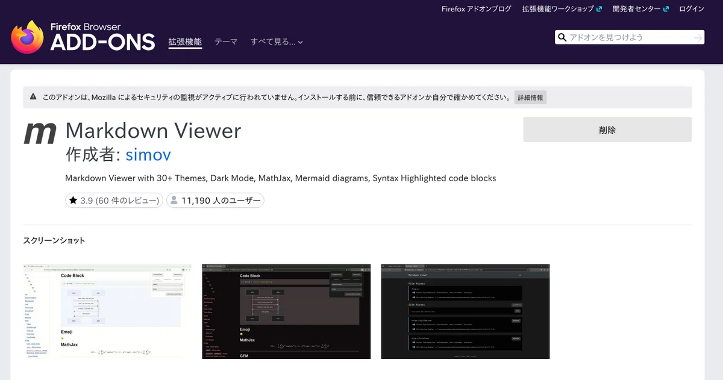Click the Markdown Viewer 'm' addon icon
Image resolution: width=723 pixels, height=380 pixels.
coord(40,133)
